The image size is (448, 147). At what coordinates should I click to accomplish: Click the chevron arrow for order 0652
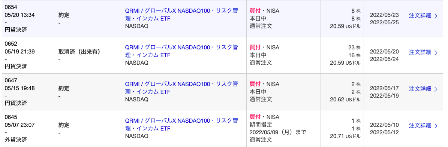(436, 52)
